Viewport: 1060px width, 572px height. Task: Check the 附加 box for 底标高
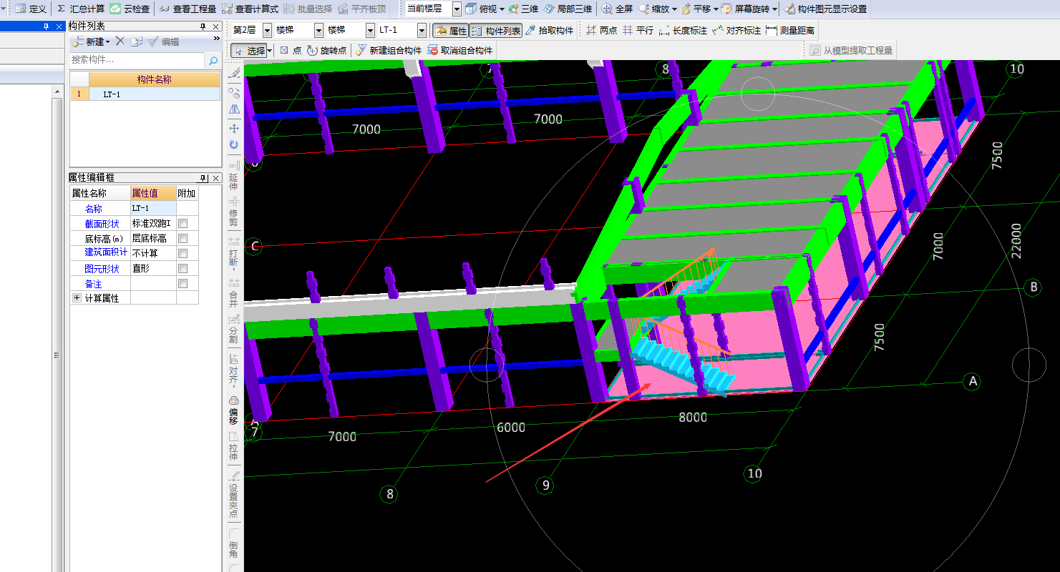point(183,238)
